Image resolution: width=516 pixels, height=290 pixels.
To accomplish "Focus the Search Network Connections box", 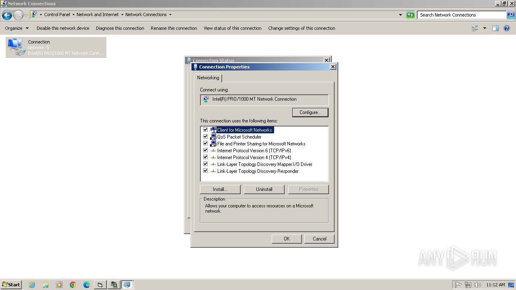I will 462,15.
